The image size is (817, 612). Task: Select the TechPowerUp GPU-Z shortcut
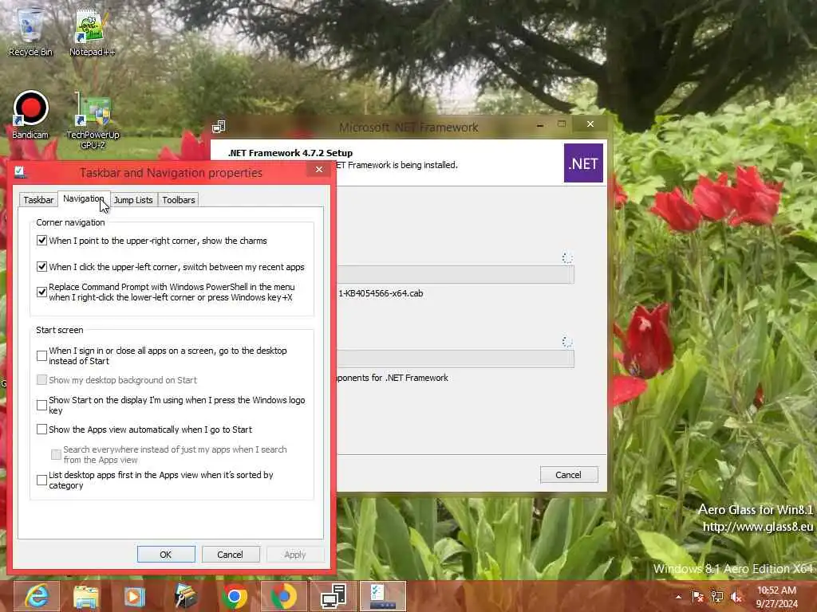coord(93,121)
